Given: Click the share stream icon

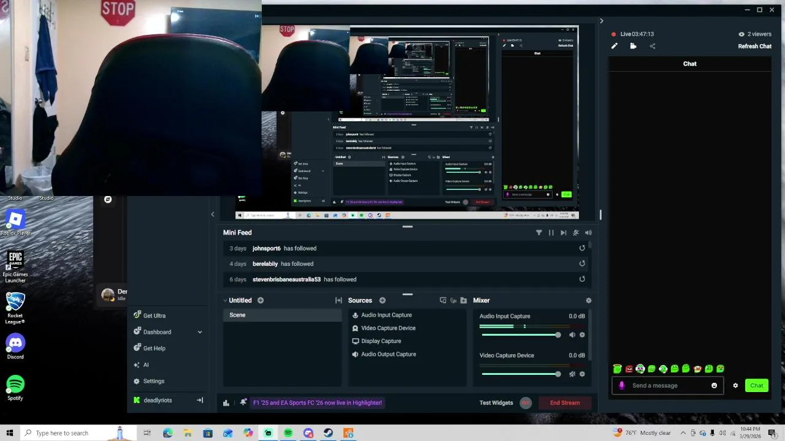Looking at the screenshot, I should point(653,46).
